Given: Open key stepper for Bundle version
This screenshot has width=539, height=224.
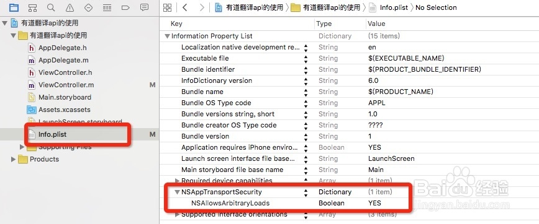Looking at the screenshot, I should [x=306, y=137].
